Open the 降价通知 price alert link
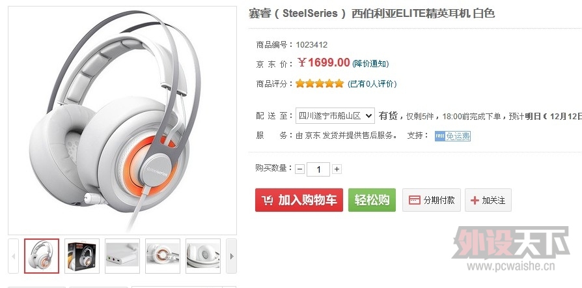This screenshot has width=582, height=288. pos(370,64)
